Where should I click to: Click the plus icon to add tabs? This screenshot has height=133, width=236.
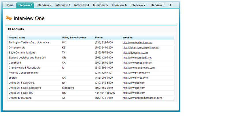click(x=170, y=5)
